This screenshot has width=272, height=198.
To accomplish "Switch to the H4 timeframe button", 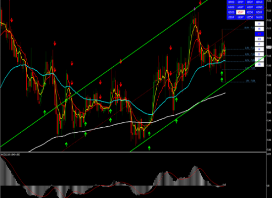I will (259, 49).
